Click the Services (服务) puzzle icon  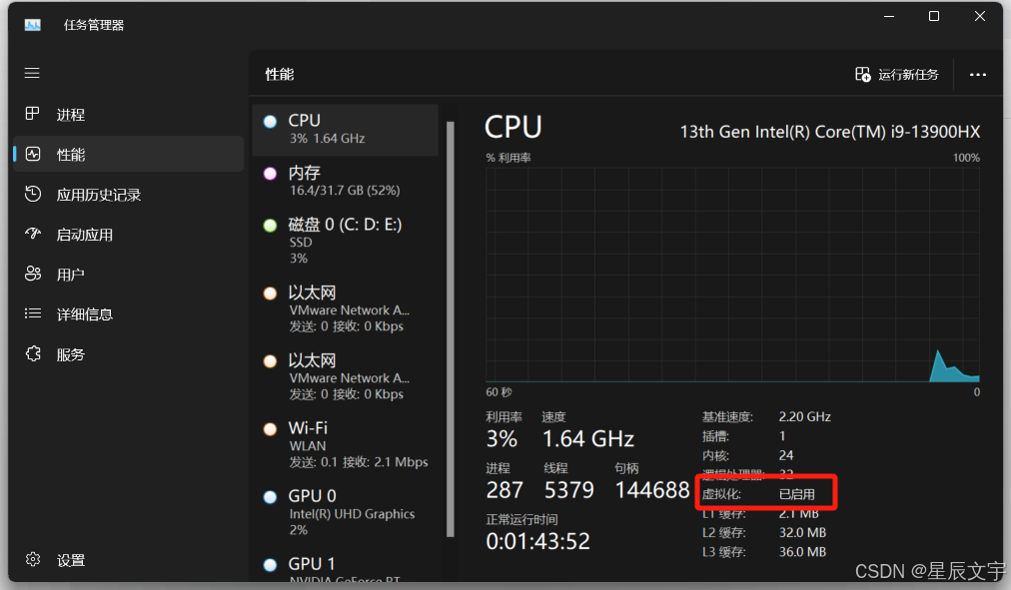(33, 353)
